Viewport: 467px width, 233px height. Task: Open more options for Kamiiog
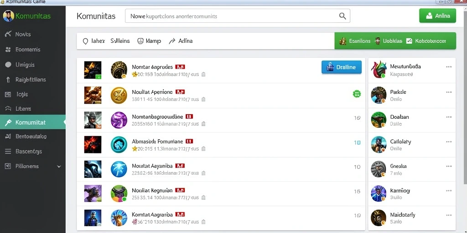(449, 191)
